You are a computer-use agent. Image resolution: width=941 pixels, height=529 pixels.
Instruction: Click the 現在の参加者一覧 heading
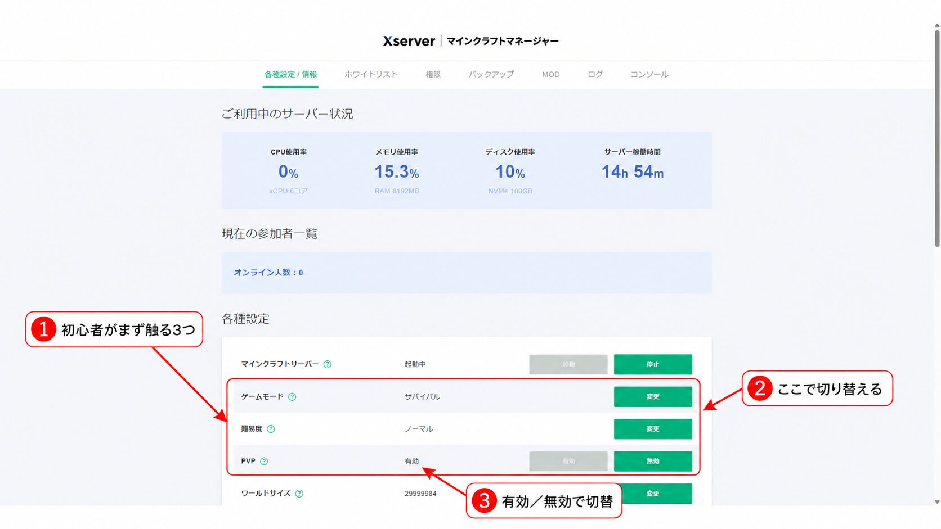270,234
